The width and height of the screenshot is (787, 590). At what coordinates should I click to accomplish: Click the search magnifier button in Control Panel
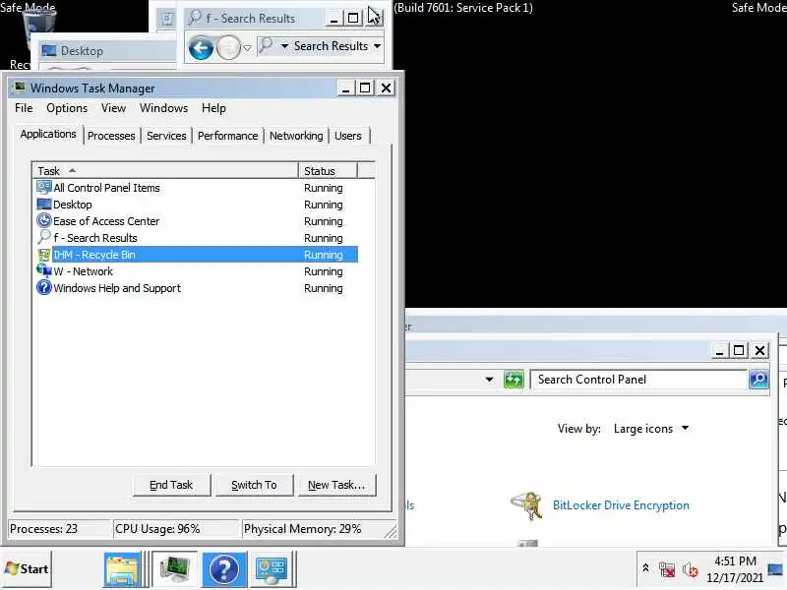(758, 380)
